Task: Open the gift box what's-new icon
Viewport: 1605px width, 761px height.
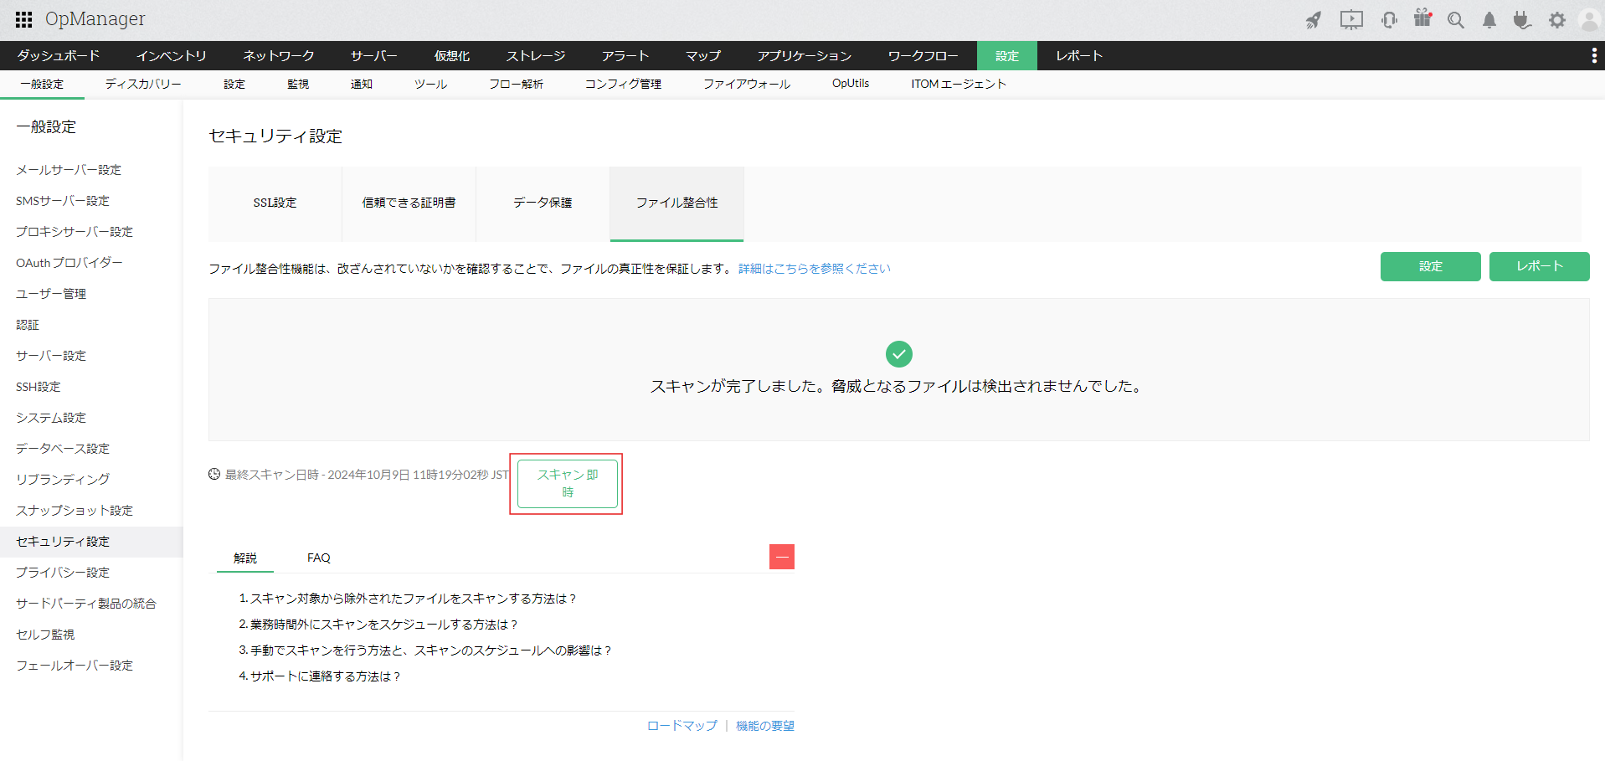Action: tap(1422, 18)
